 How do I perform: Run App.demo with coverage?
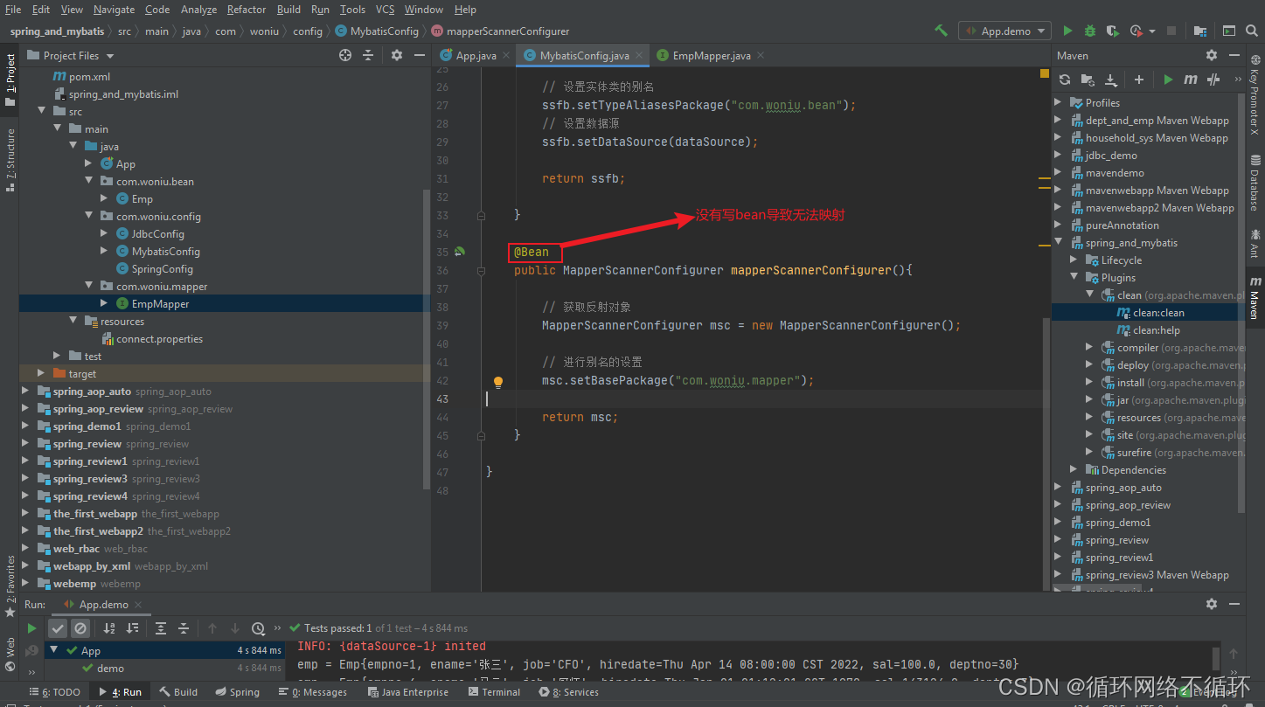click(1111, 30)
